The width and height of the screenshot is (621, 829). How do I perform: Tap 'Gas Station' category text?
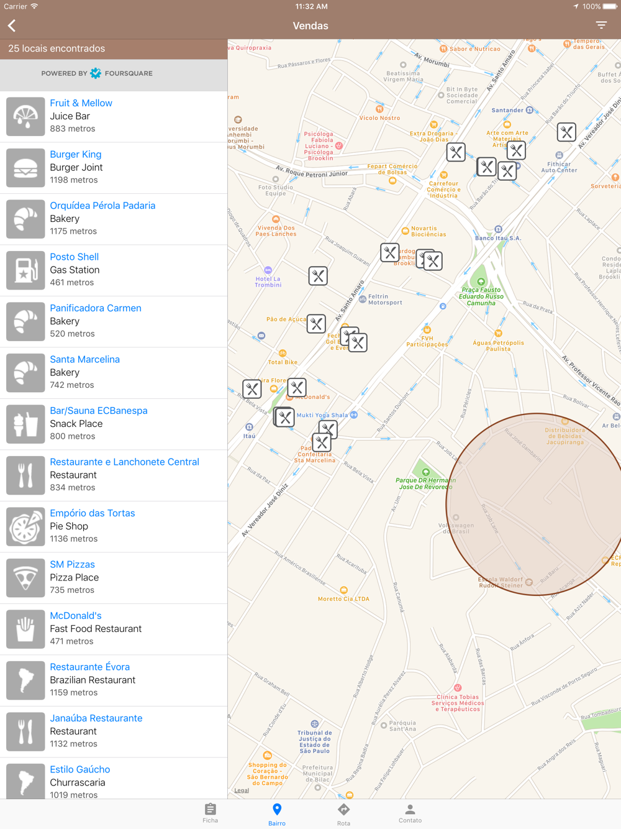[x=75, y=270]
